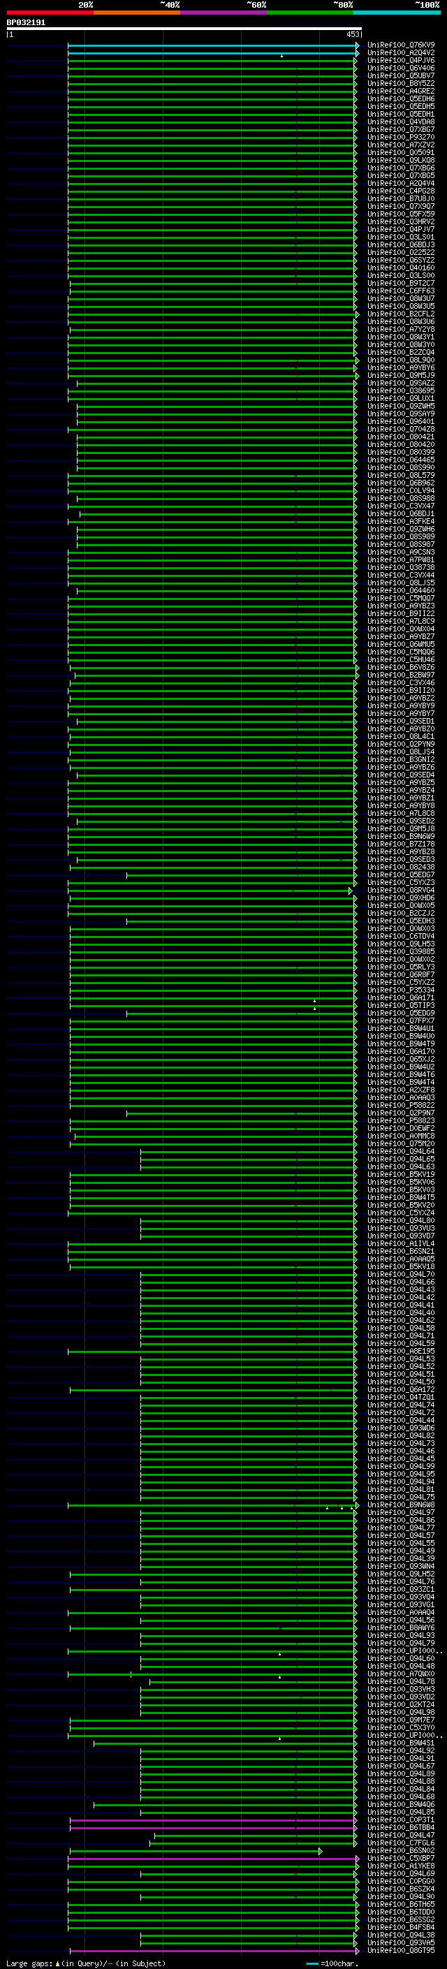The image size is (447, 1969).
Task: Open hit UniRef100_Q40160
Action: (x=401, y=268)
